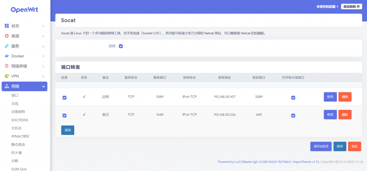Open the 主机名 submenu item

point(16,128)
